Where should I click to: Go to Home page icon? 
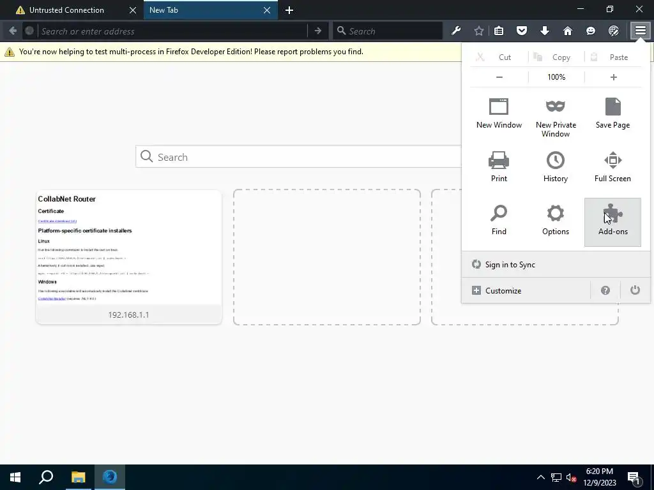coord(568,31)
